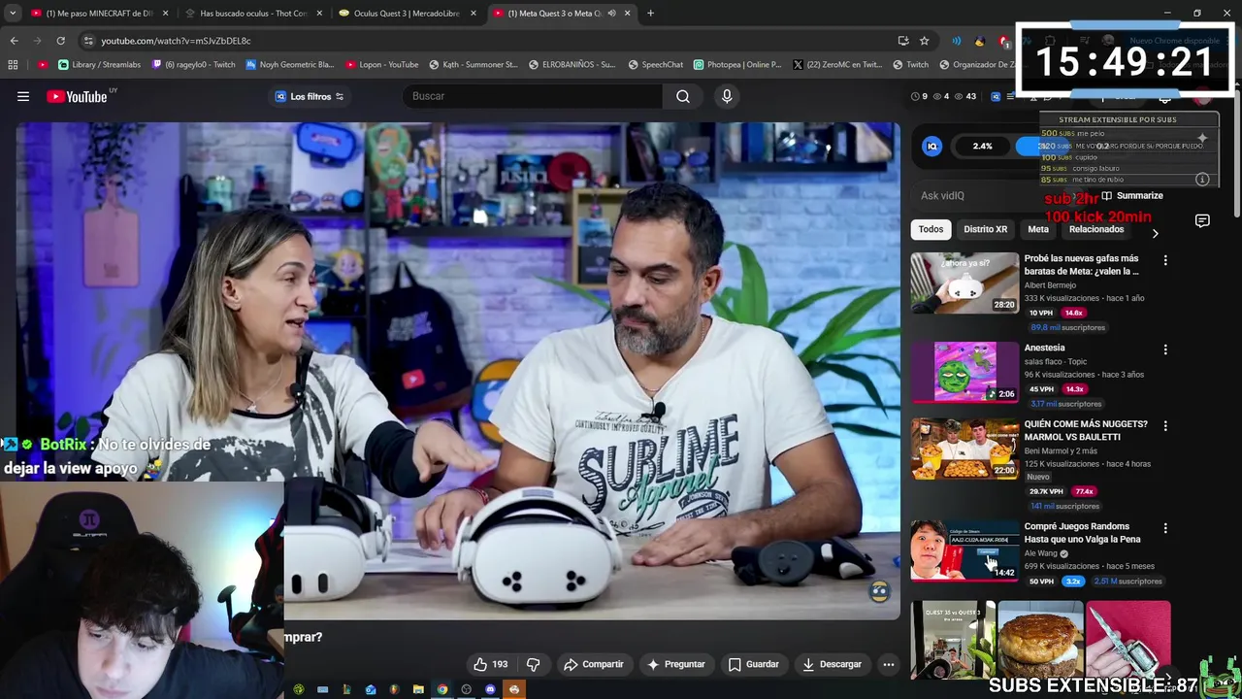Open a new browser tab
The width and height of the screenshot is (1242, 699).
[x=650, y=14]
